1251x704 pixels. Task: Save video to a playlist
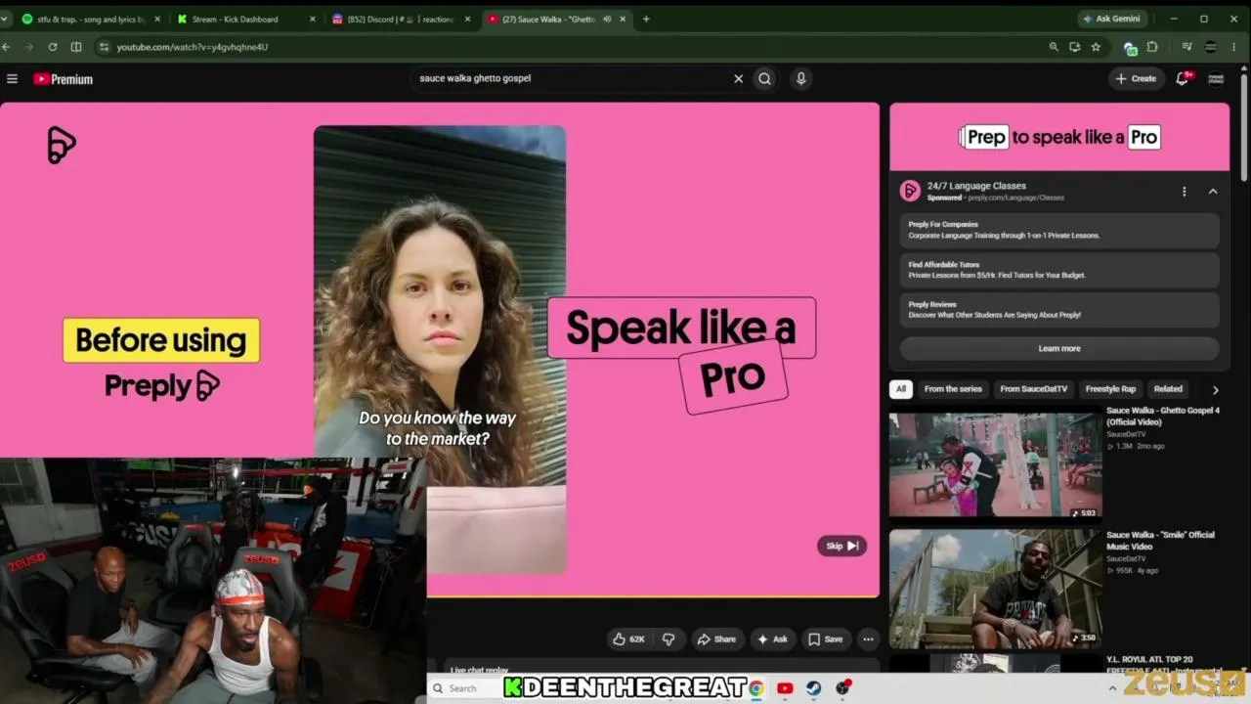tap(826, 639)
